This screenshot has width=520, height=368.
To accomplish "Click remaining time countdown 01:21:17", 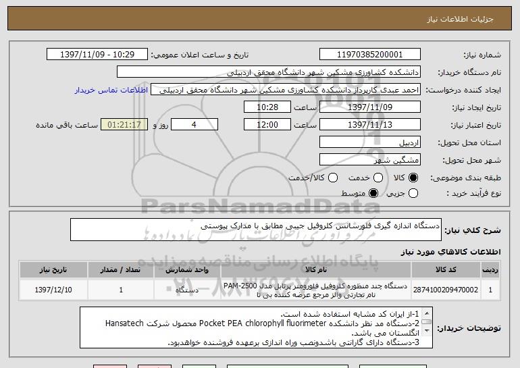I will pos(124,125).
